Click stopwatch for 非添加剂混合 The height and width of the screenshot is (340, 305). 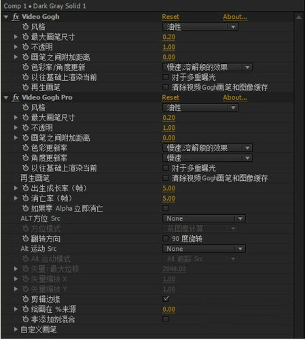pyautogui.click(x=25, y=320)
